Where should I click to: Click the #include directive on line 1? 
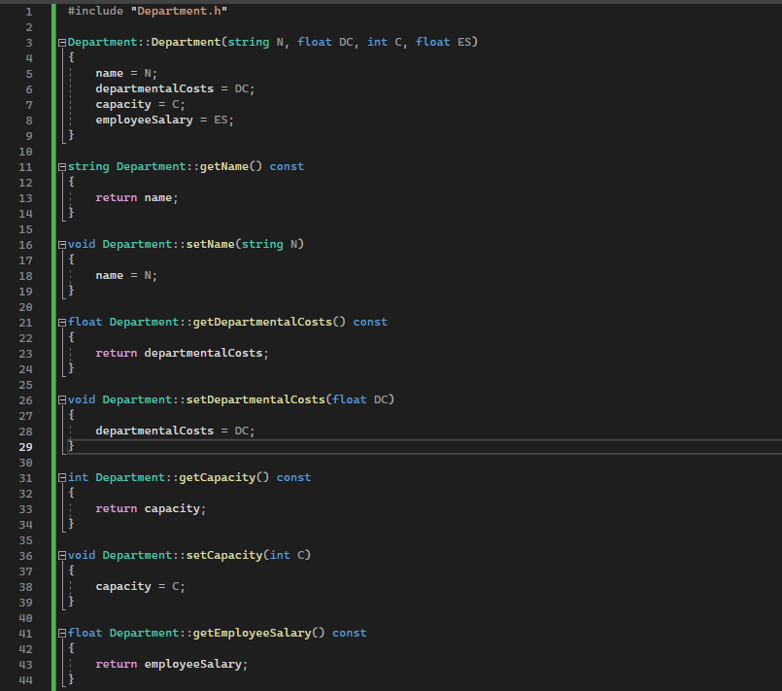pos(95,11)
